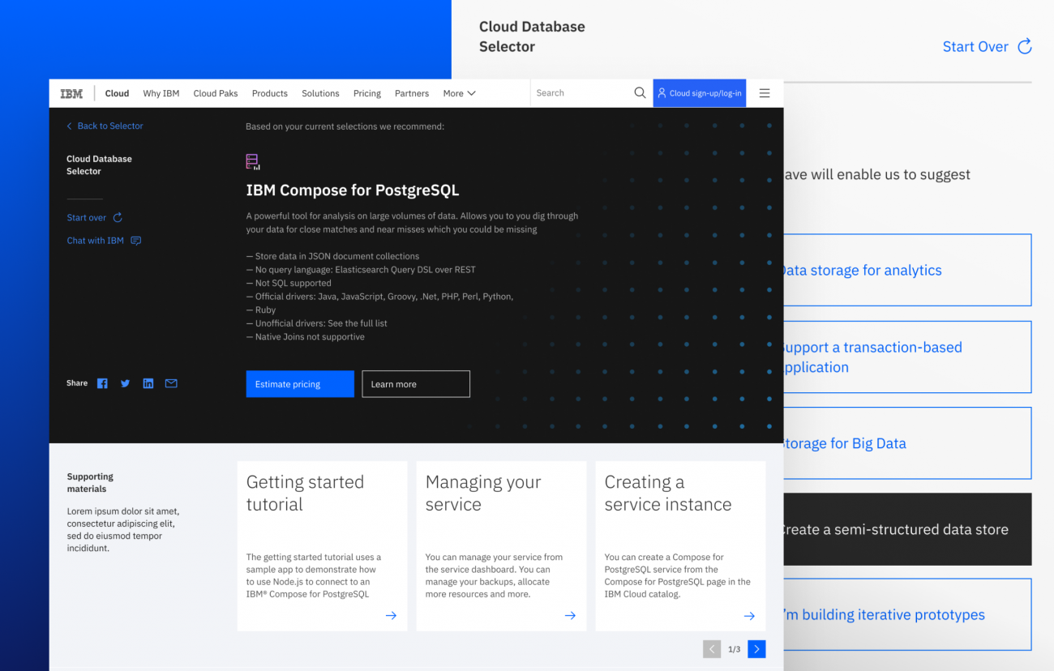Go to previous page of supporting materials
The height and width of the screenshot is (671, 1054).
[712, 648]
